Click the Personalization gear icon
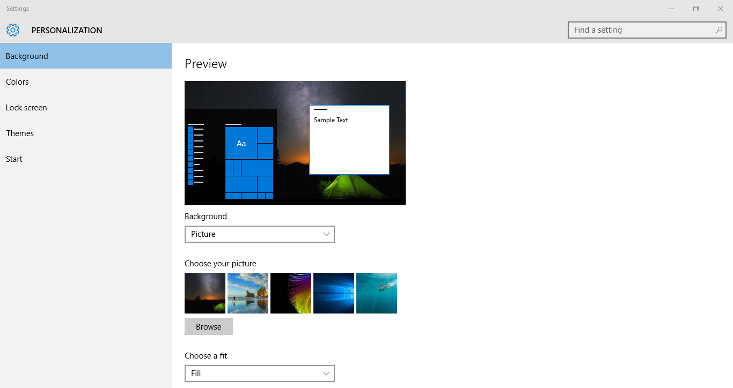Viewport: 733px width, 388px height. point(13,30)
